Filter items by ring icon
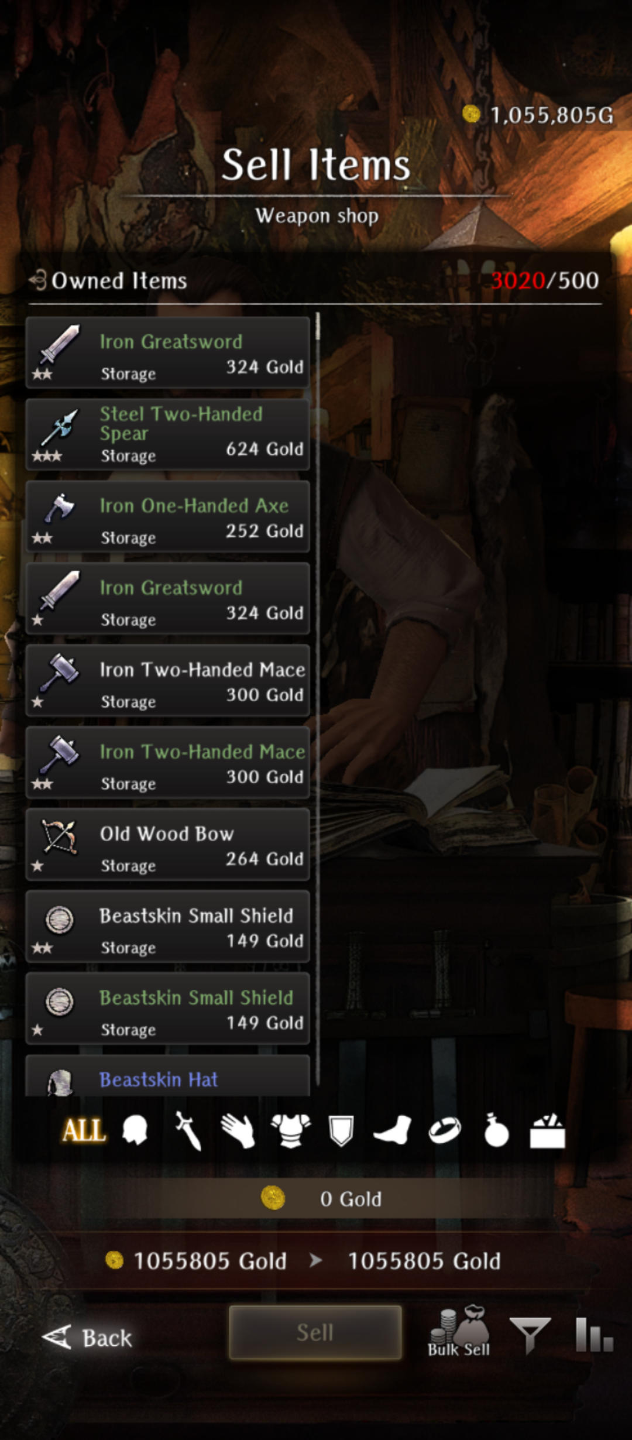Screen dimensions: 632x1440 (x=445, y=1130)
